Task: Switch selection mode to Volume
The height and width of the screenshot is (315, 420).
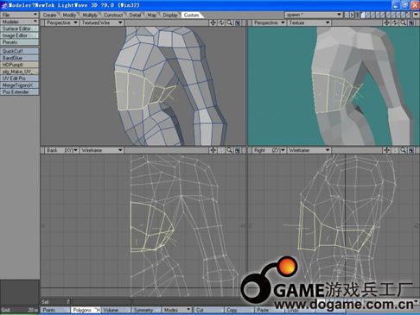Action: point(116,310)
